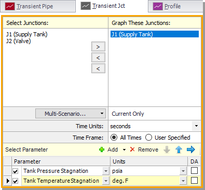Click the red X Remove icon

click(x=132, y=150)
